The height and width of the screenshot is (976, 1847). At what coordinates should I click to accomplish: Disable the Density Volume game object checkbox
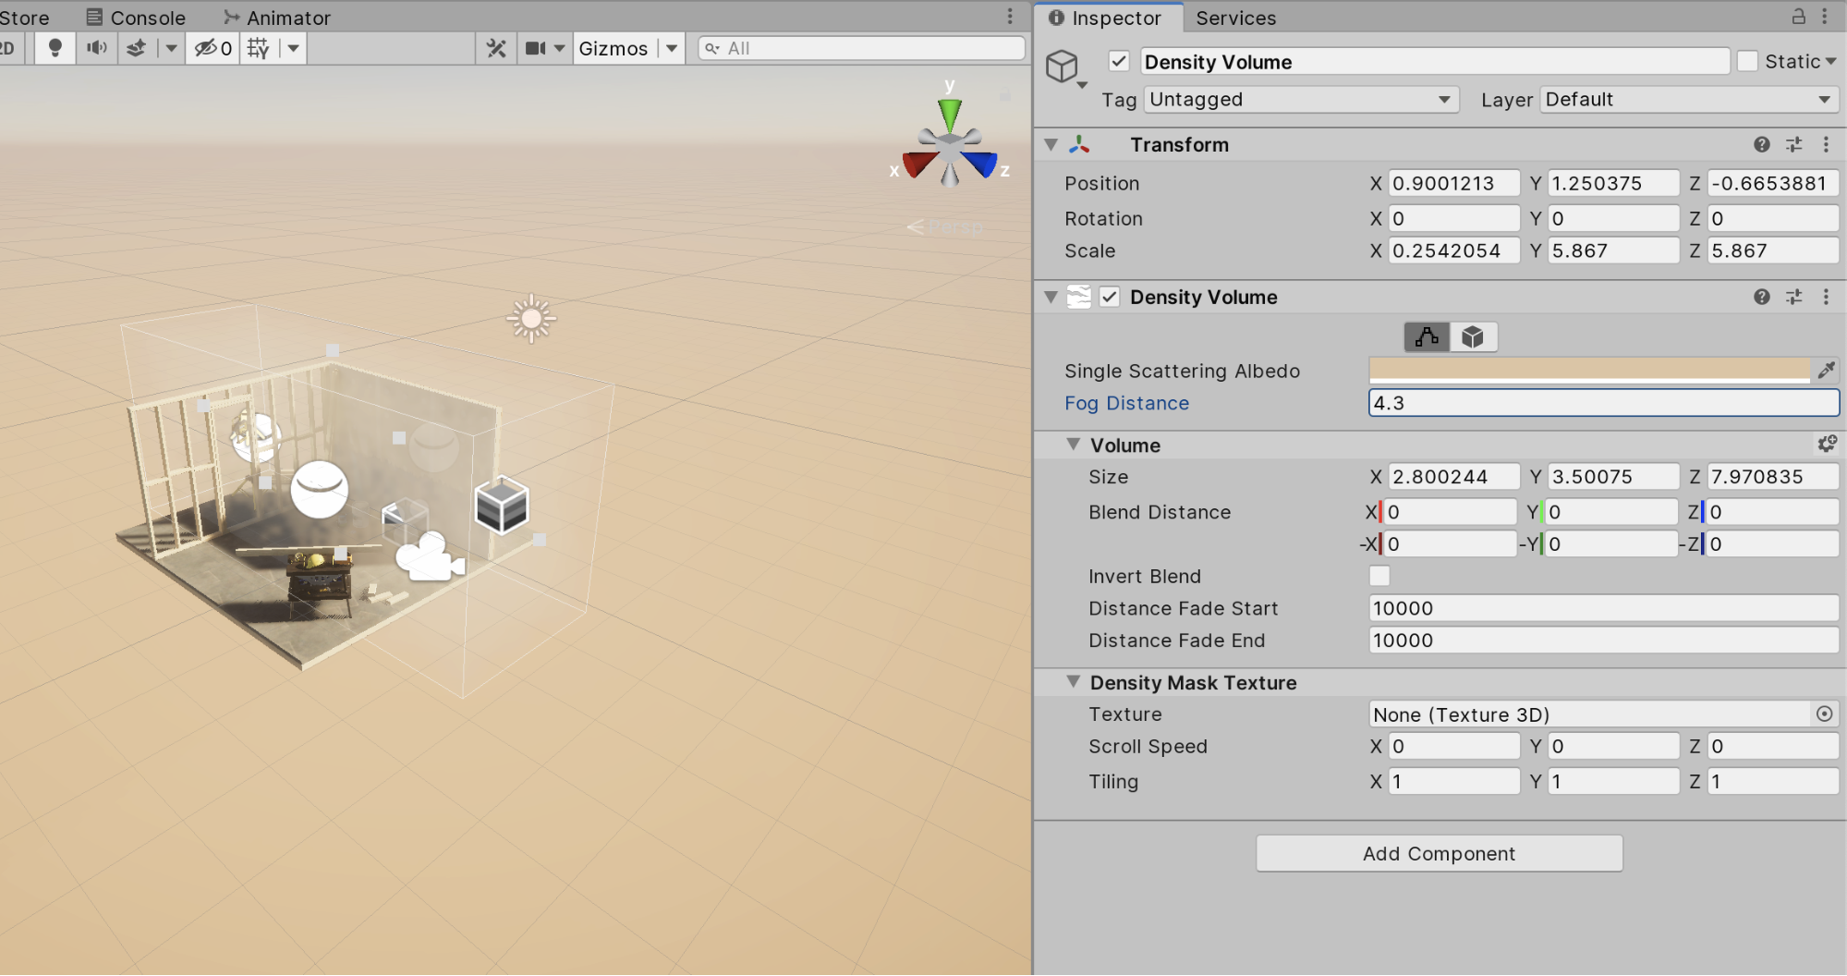point(1119,62)
